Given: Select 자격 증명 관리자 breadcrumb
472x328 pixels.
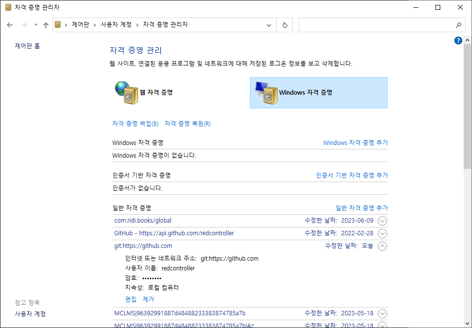Looking at the screenshot, I should (x=165, y=25).
